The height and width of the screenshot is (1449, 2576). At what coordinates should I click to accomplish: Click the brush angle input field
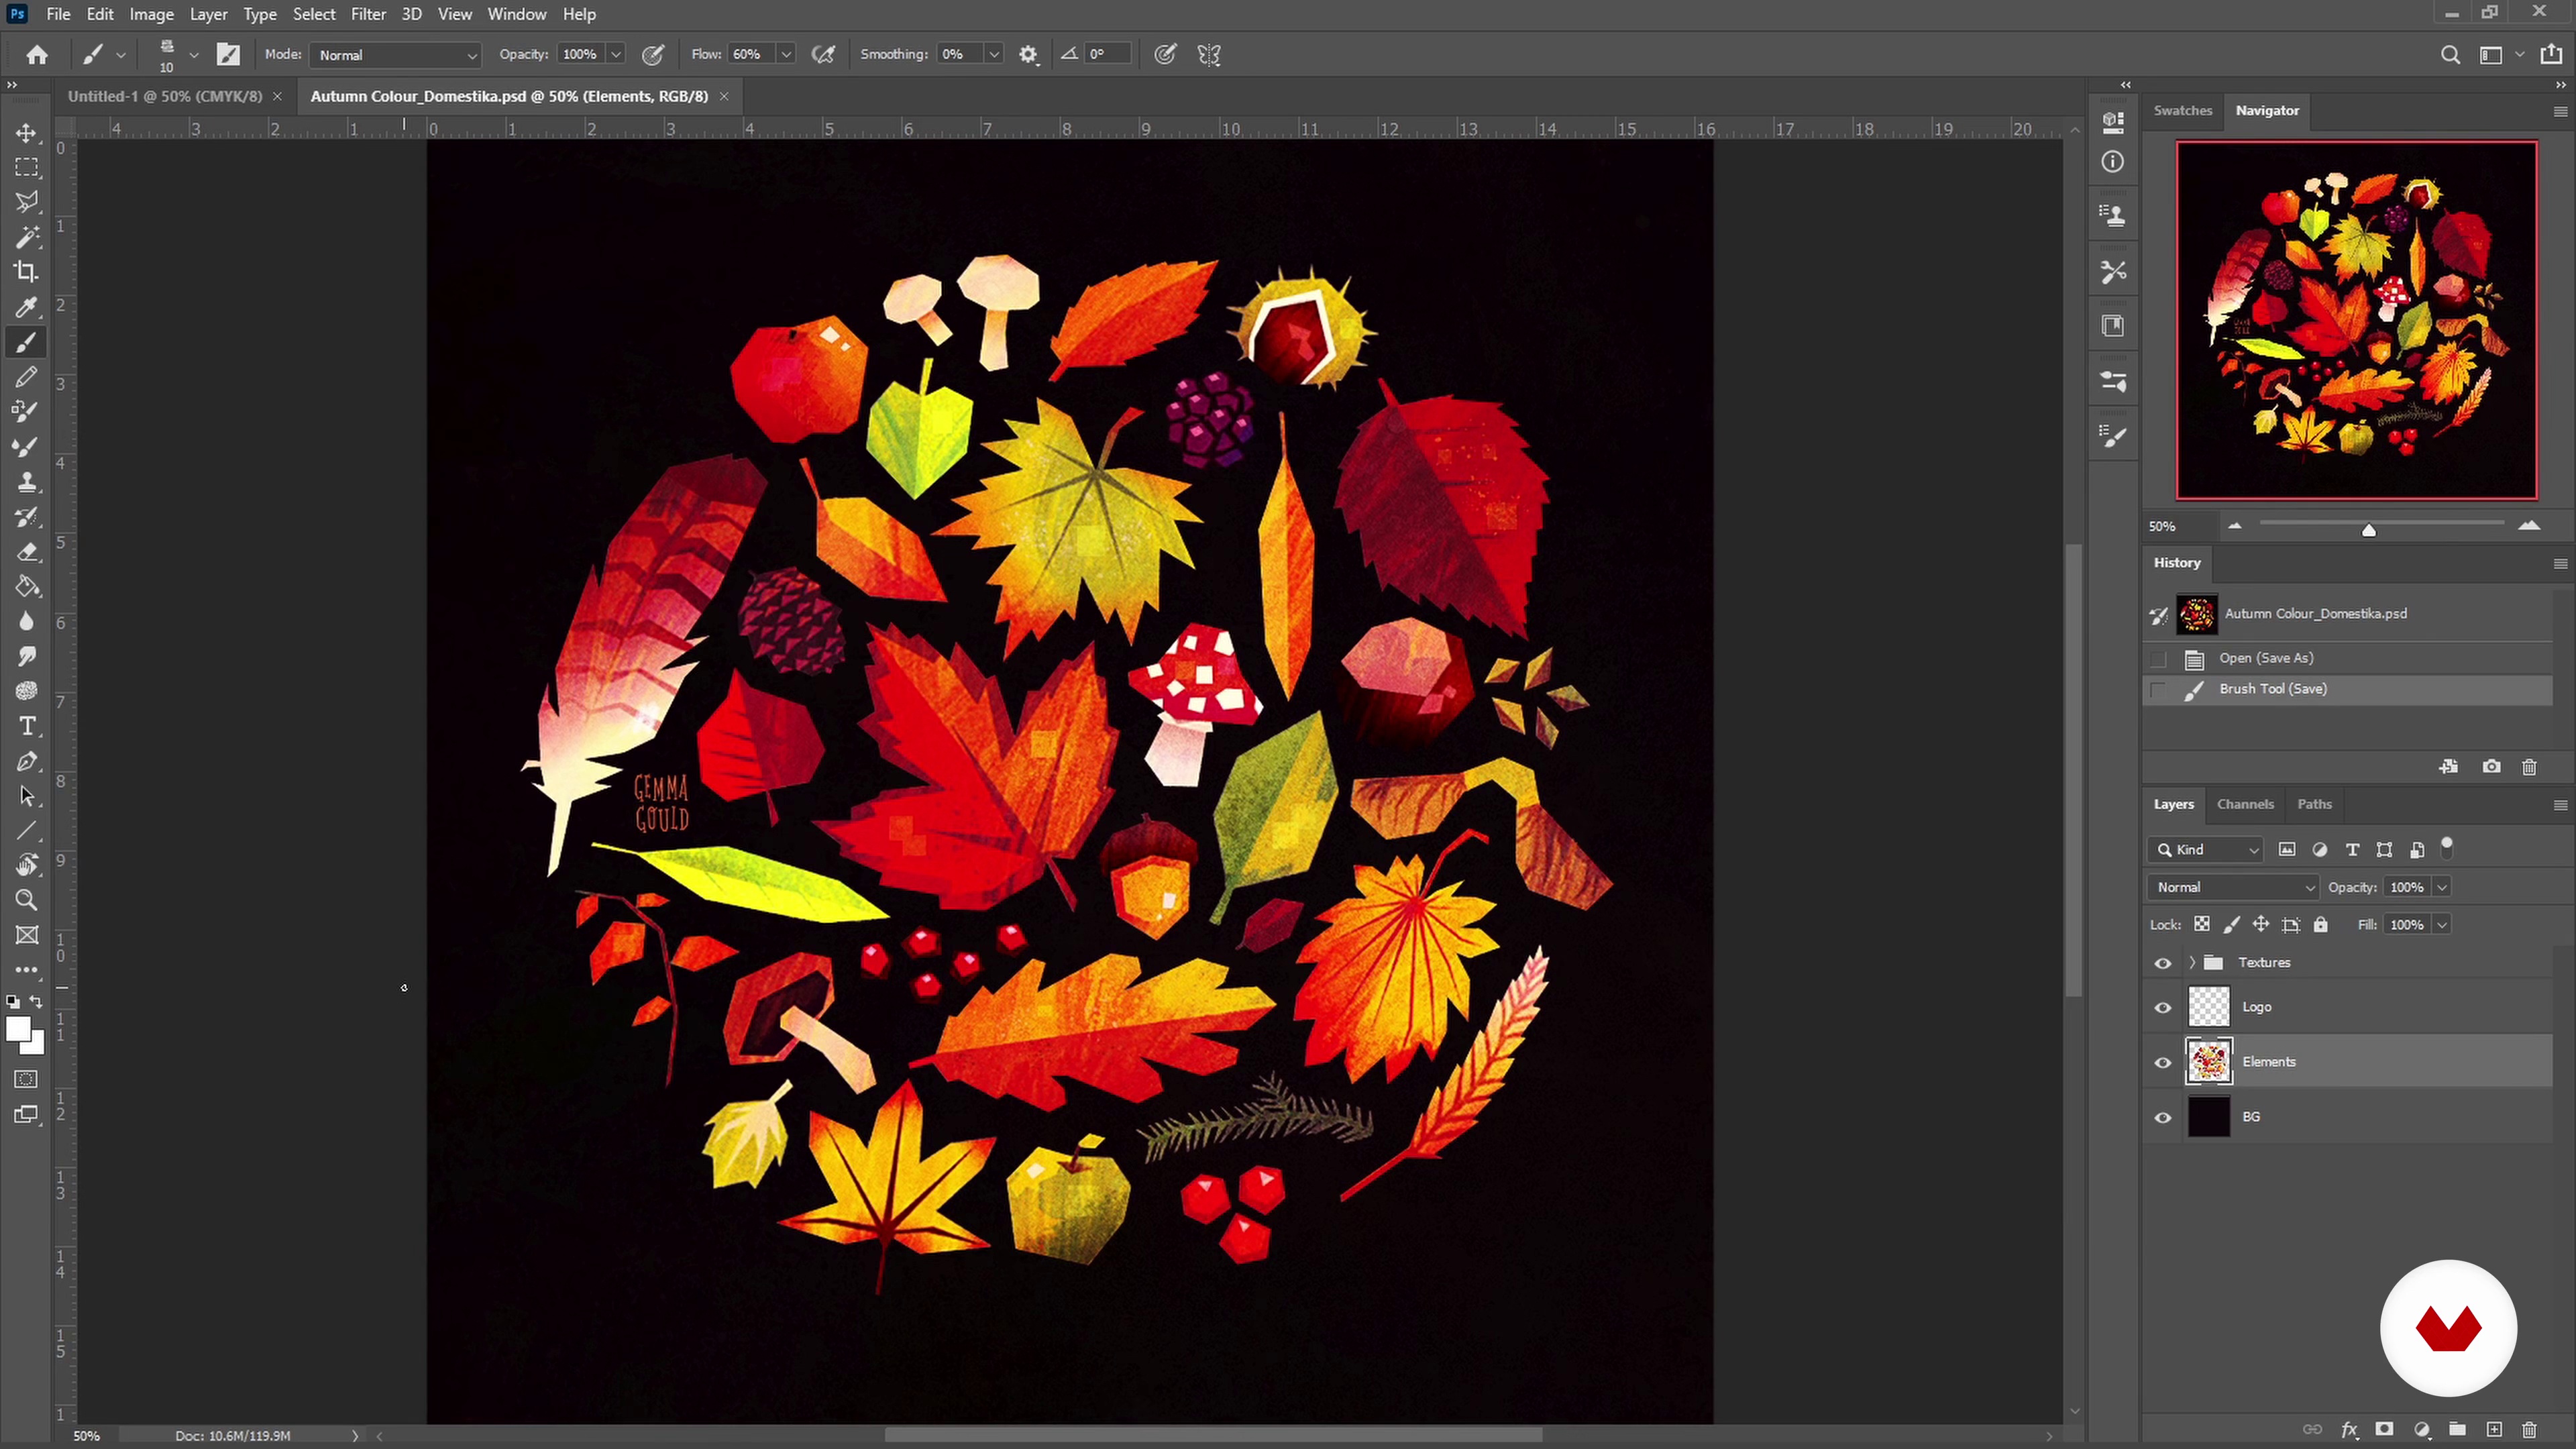point(1108,55)
